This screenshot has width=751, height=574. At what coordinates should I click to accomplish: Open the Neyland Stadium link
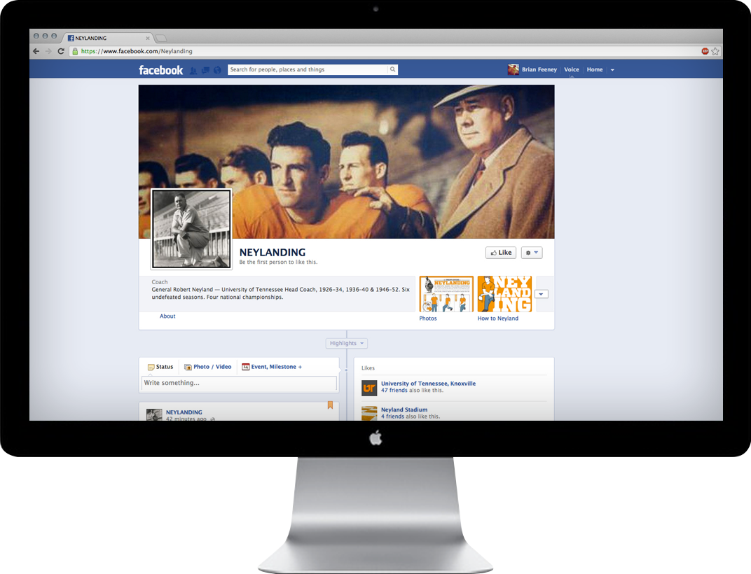[404, 409]
